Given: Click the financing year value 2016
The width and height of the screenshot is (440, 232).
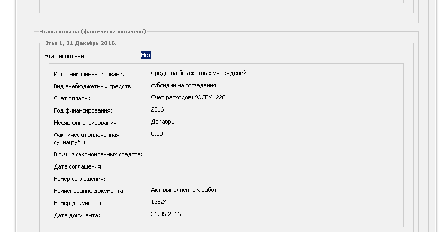Looking at the screenshot, I should point(157,109).
